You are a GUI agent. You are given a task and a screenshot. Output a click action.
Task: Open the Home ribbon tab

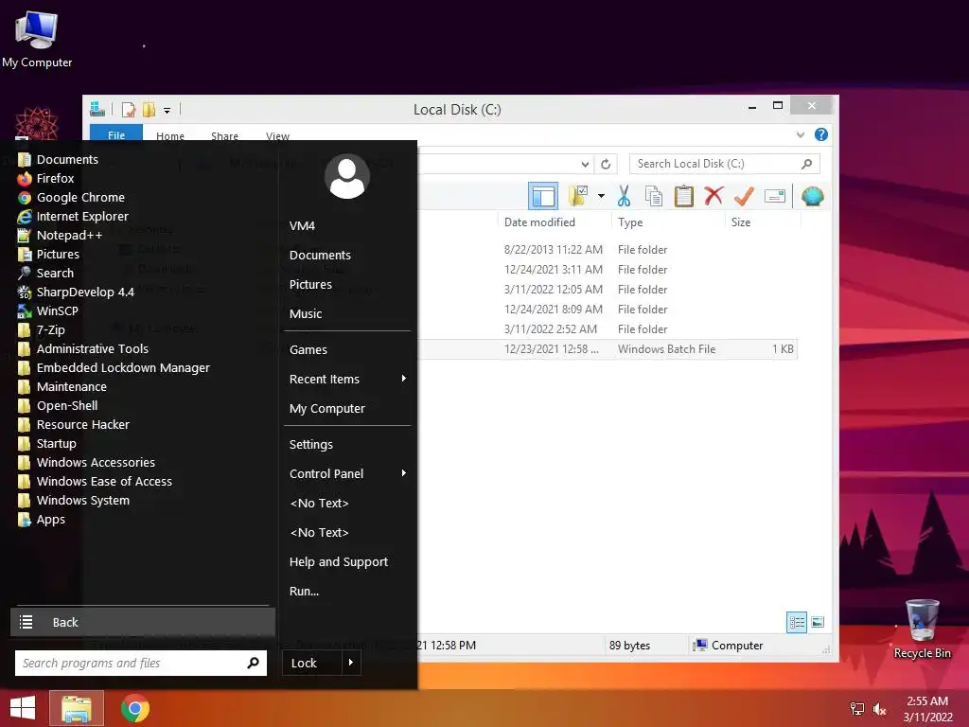(x=170, y=136)
